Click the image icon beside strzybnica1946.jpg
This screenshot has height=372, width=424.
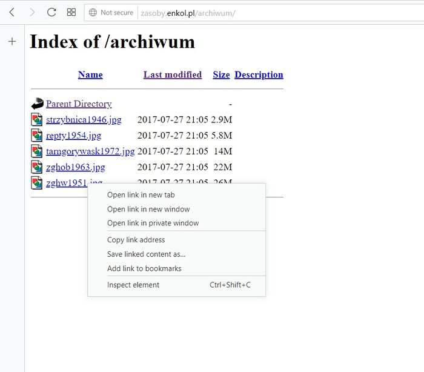(x=38, y=119)
